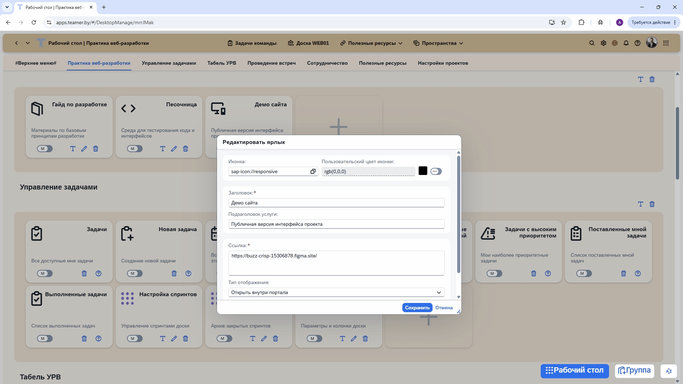Image resolution: width=683 pixels, height=384 pixels.
Task: Open notifications bell icon
Action: 626,43
